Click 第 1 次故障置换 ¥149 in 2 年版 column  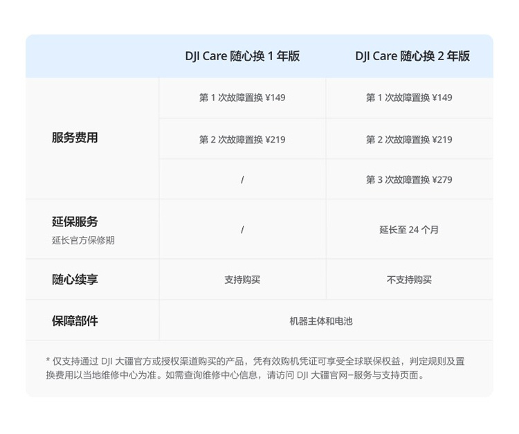409,98
